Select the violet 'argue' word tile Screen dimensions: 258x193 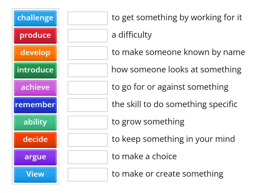coord(35,157)
